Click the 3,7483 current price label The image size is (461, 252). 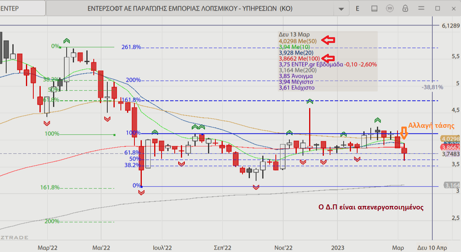(x=451, y=154)
